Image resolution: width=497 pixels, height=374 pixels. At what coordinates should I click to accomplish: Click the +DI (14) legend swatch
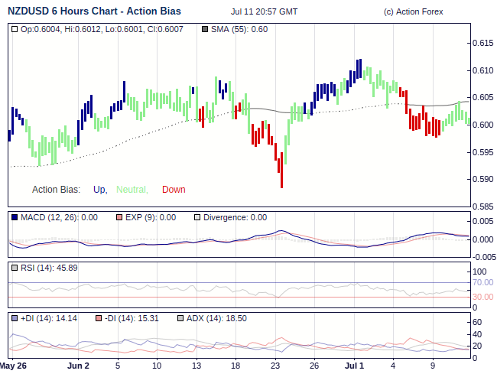(x=15, y=318)
